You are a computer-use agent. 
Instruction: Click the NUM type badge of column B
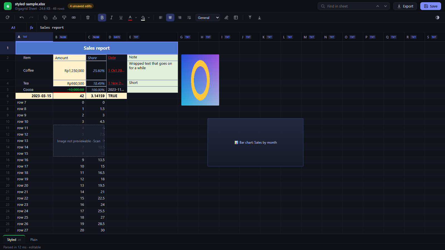pos(63,37)
